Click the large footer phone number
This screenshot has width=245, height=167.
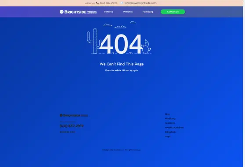[x=72, y=126]
